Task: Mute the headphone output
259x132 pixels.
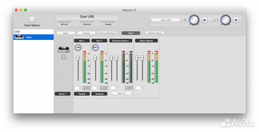Action: (x=236, y=20)
